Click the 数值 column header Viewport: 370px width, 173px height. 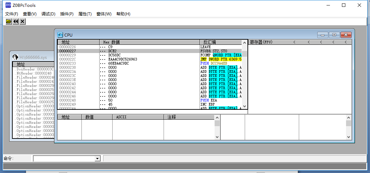point(97,117)
